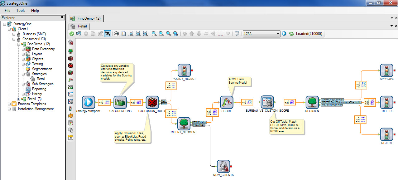Pick the orange puzzle piece tool
This screenshot has height=180, width=398.
click(71, 116)
